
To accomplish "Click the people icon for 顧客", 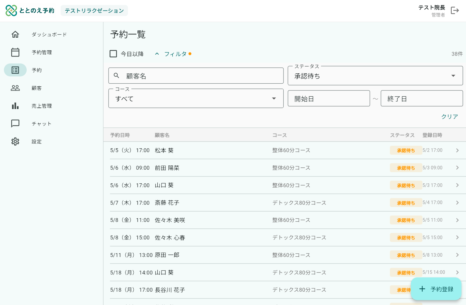I will (x=15, y=88).
